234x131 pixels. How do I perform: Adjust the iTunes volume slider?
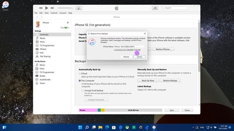(65, 8)
